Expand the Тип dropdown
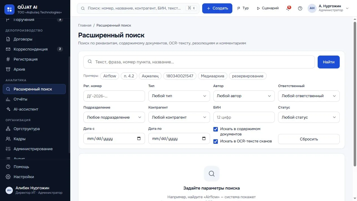 (179, 96)
